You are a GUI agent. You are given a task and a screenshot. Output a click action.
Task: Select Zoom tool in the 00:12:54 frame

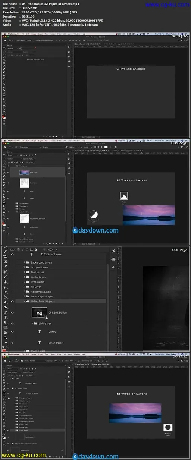(x=5, y=337)
